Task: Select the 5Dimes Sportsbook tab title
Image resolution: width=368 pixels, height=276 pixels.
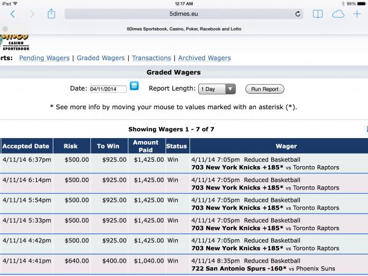Action: (x=184, y=28)
